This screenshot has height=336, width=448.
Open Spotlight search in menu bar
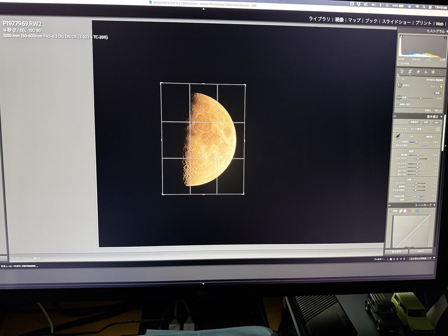(x=424, y=7)
